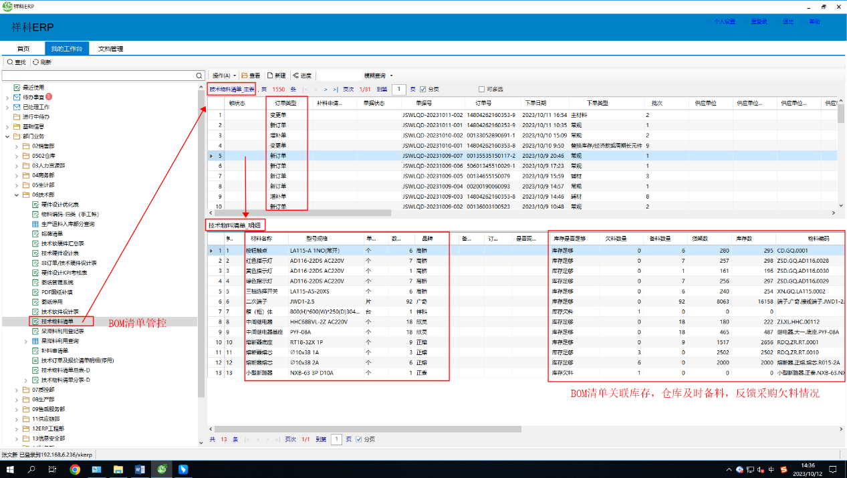Click the 进度 progress icon

(295, 76)
